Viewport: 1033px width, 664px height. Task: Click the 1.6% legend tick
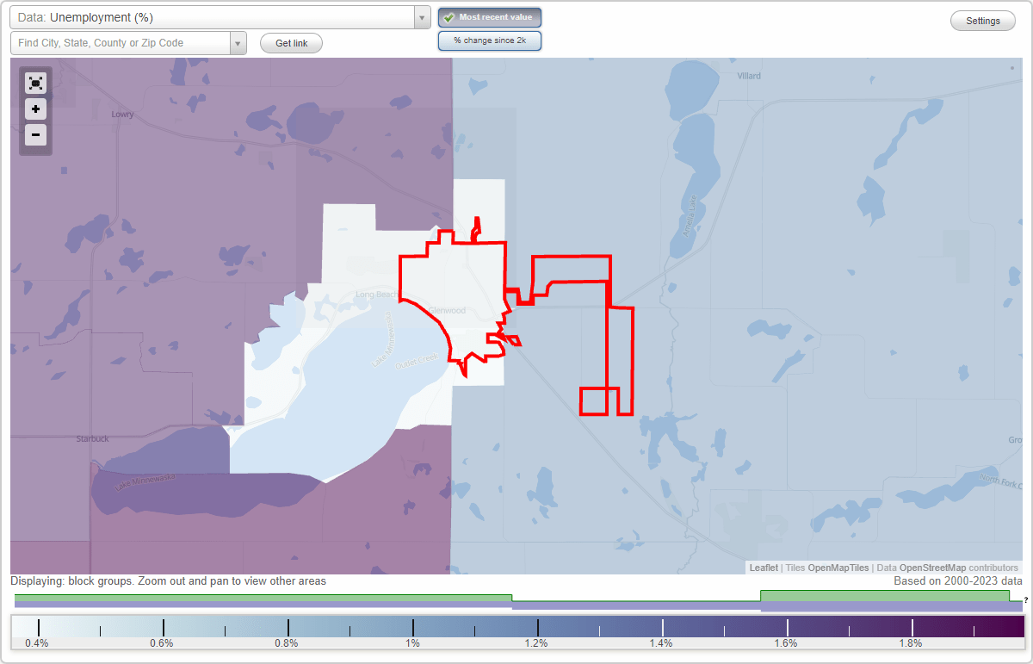(787, 642)
